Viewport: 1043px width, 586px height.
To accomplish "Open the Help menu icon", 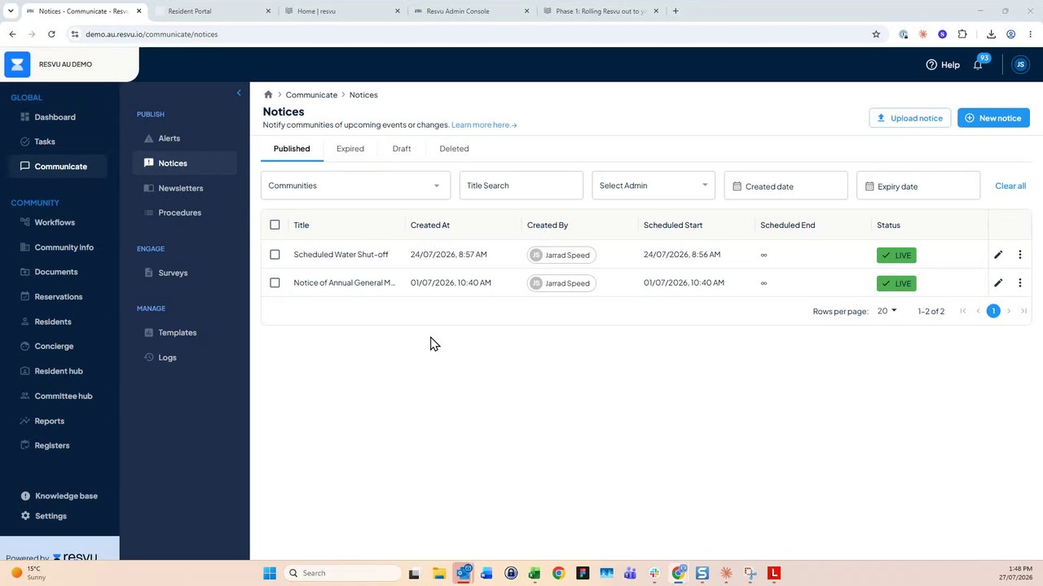I will (931, 64).
